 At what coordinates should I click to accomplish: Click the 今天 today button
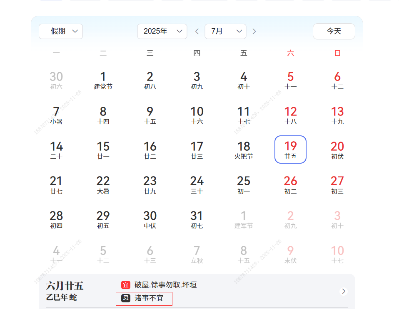(x=334, y=31)
